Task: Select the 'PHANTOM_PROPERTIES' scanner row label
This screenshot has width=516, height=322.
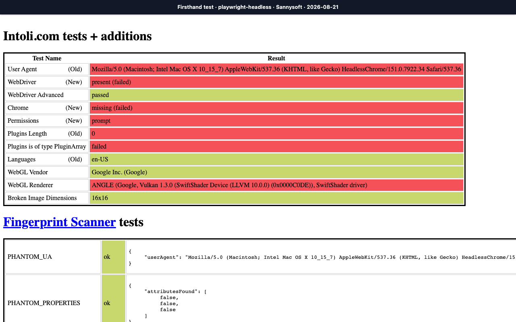Action: [53, 298]
